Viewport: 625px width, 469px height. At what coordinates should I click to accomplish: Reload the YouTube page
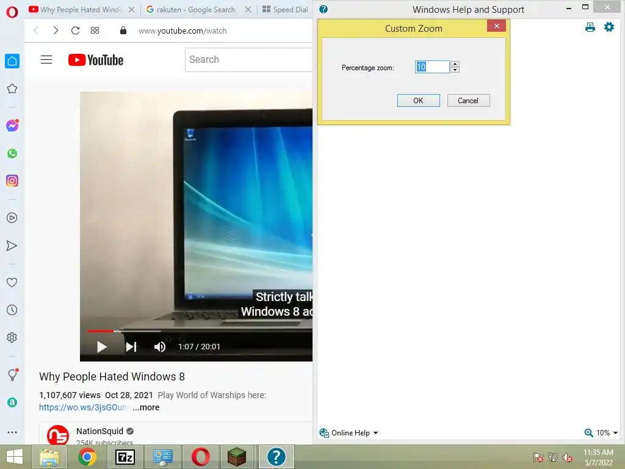(x=75, y=31)
